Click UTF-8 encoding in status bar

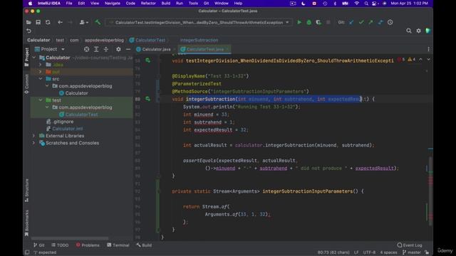[369, 252]
